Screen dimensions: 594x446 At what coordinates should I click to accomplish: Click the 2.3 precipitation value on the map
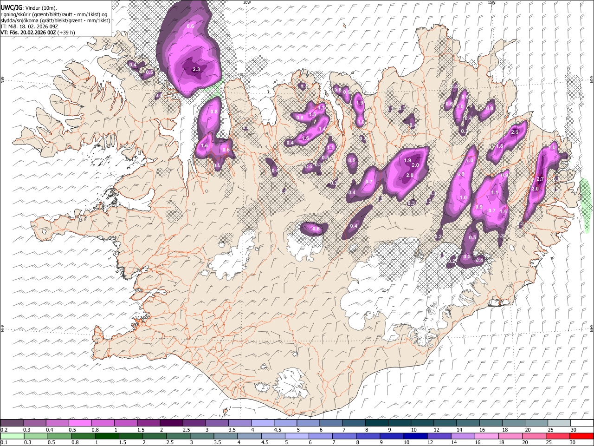196,70
